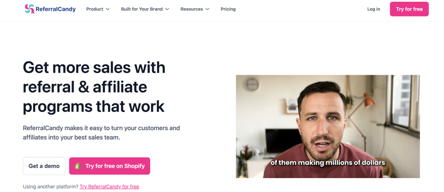Expand the Product chevron arrow
444x192 pixels.
point(108,9)
